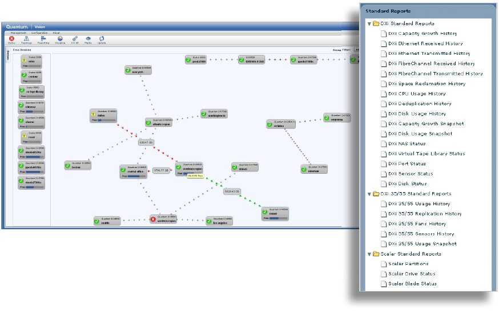Open DXi Virtual Tape Library Status report
The height and width of the screenshot is (311, 499).
coord(426,154)
